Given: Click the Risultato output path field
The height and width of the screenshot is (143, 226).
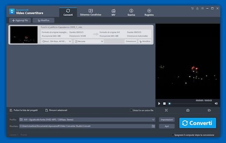Looking at the screenshot, I should (87, 126).
